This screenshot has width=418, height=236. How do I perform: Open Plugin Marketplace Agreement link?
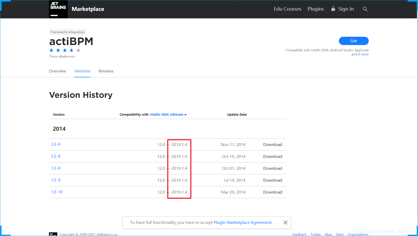tap(243, 223)
